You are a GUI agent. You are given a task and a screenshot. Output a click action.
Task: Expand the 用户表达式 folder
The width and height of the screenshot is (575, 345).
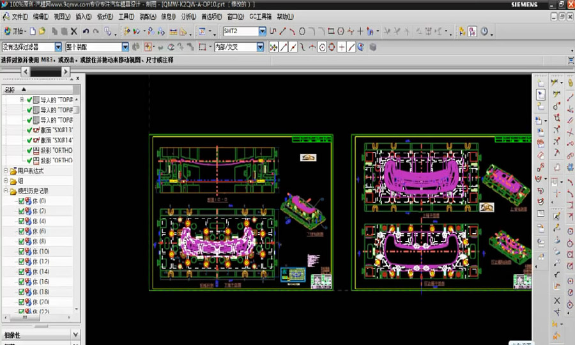click(x=6, y=171)
